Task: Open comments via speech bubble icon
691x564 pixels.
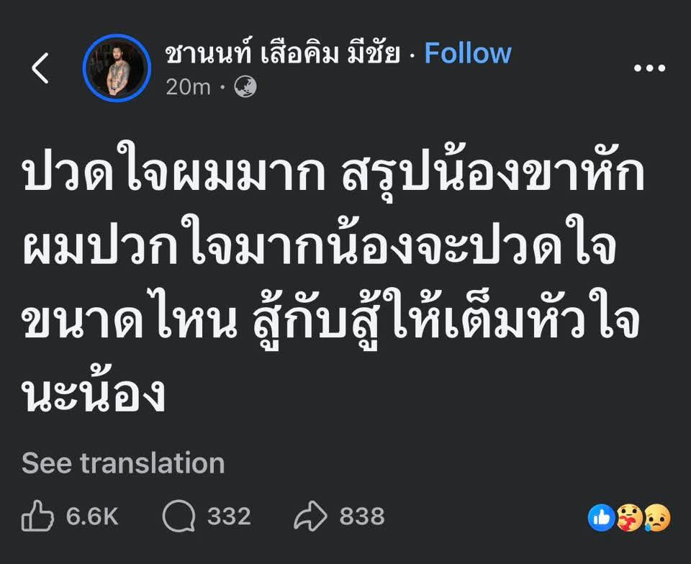Action: click(178, 516)
